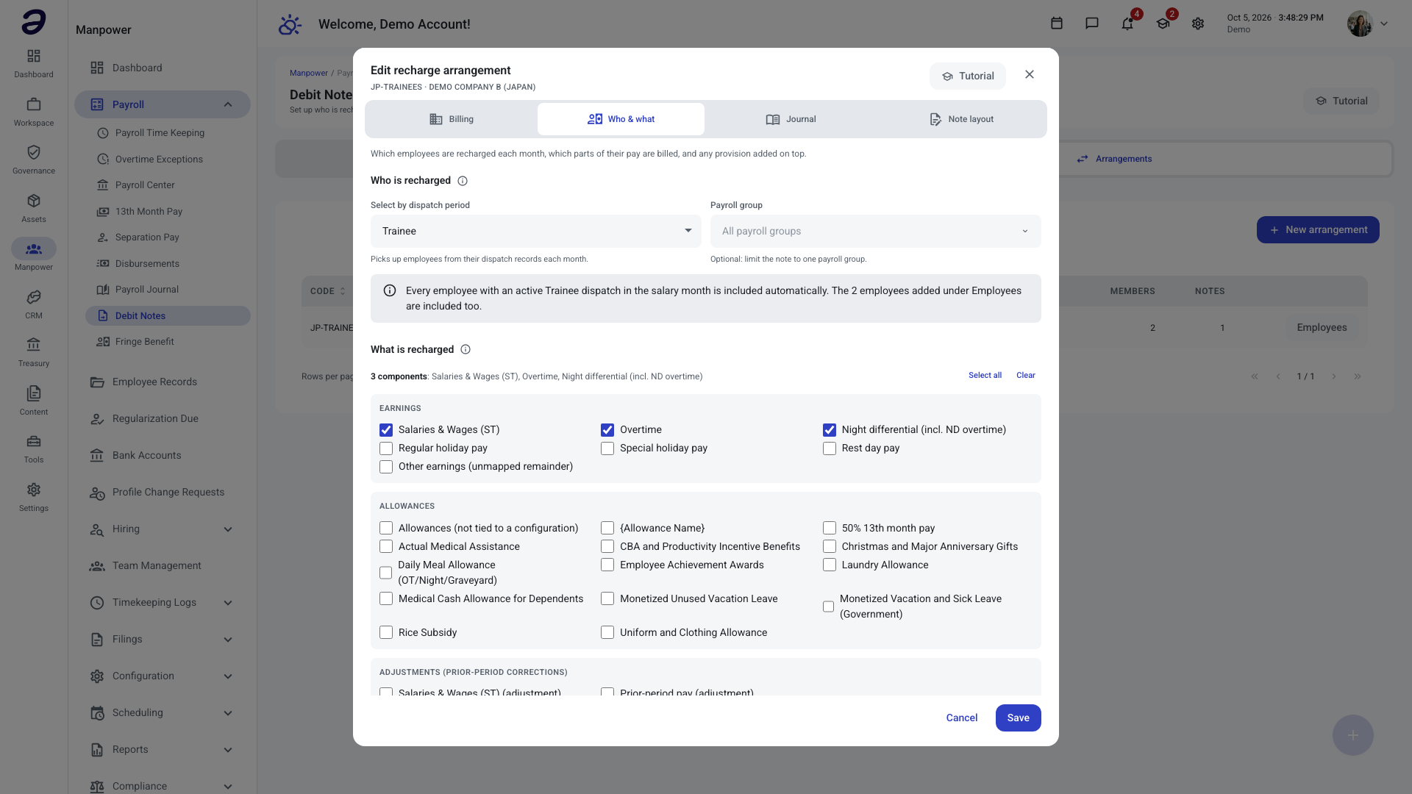Open the Payroll group dropdown
1412x794 pixels.
pyautogui.click(x=876, y=231)
